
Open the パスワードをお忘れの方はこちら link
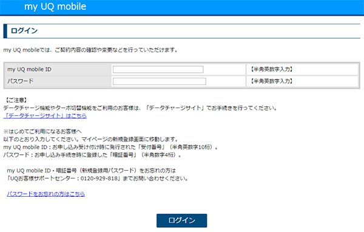pos(45,194)
